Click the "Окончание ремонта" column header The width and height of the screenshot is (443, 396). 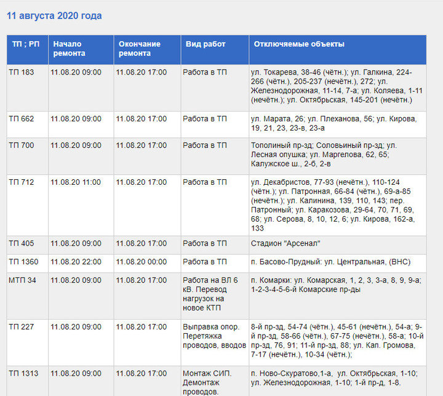click(140, 49)
